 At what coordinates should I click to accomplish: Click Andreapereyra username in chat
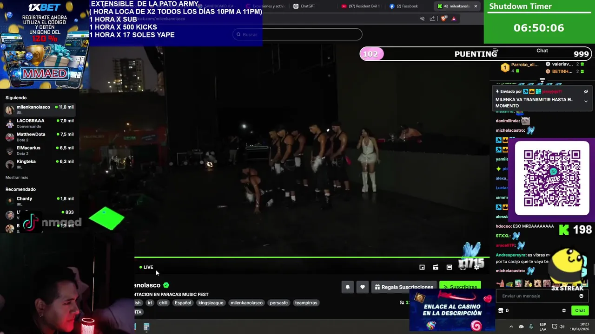pyautogui.click(x=510, y=255)
